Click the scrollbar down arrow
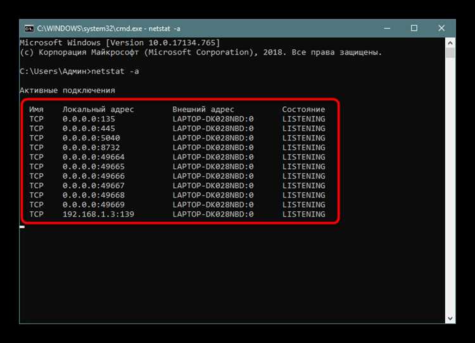 [450, 318]
